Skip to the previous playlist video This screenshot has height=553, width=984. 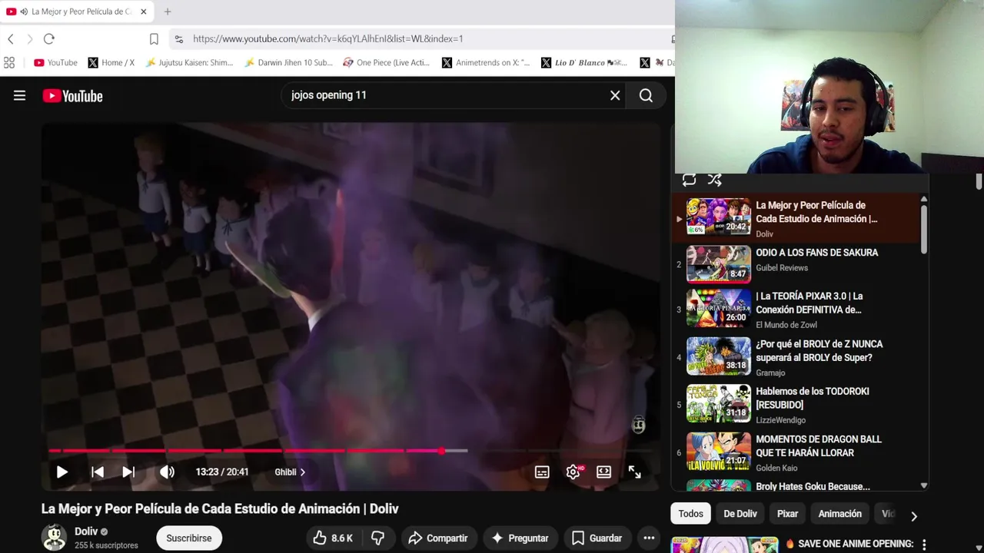(x=97, y=472)
